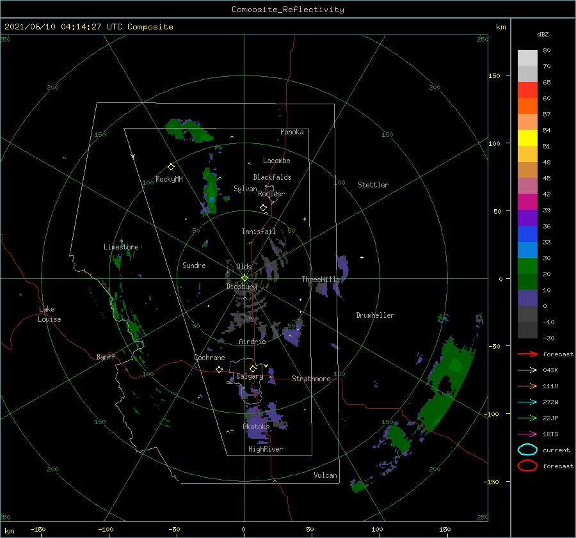Click the red forecast arrow in legend
Viewport: 576px width, 538px height.
coord(527,354)
